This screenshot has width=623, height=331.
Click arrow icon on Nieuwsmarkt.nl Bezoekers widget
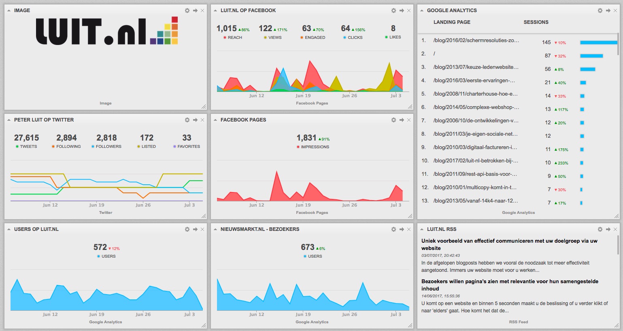(x=402, y=229)
